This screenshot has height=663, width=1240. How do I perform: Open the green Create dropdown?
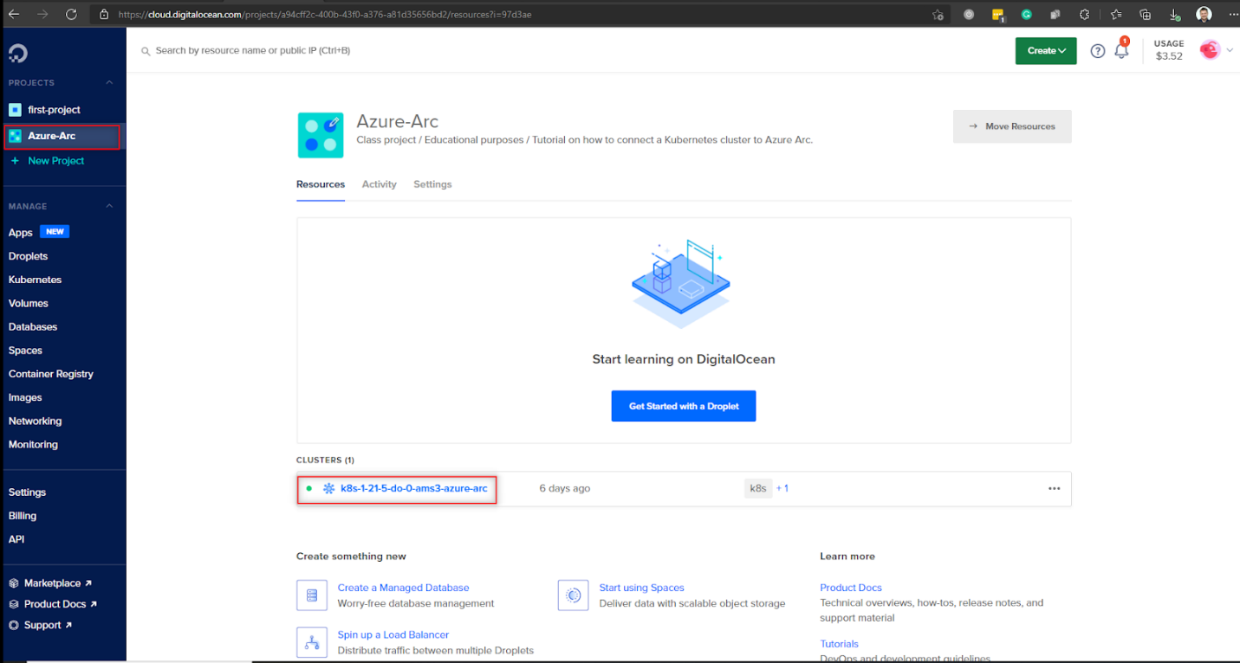(1046, 51)
